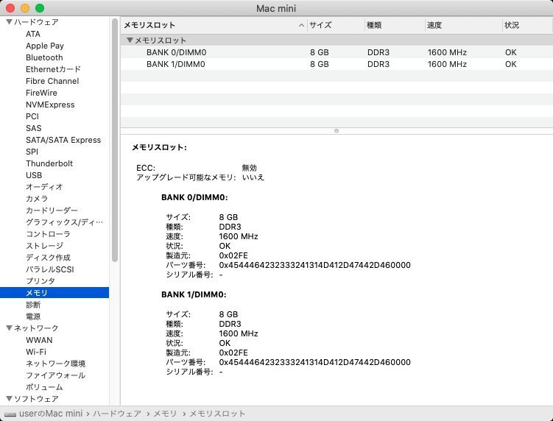This screenshot has width=553, height=421.
Task: Select the highlighted メモリ sidebar item
Action: coord(54,293)
